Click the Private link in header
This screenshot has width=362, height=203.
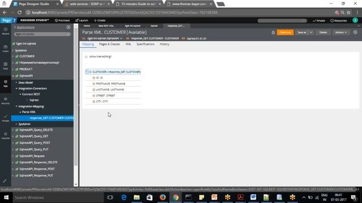319,20
